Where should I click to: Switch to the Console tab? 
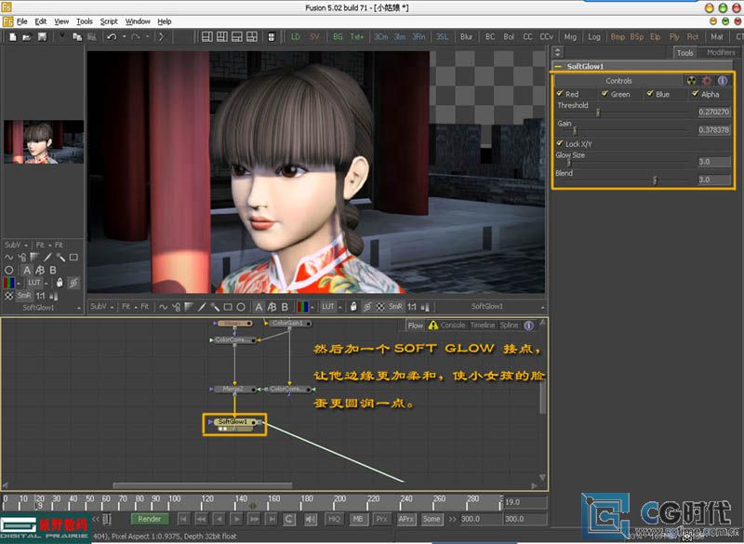453,325
